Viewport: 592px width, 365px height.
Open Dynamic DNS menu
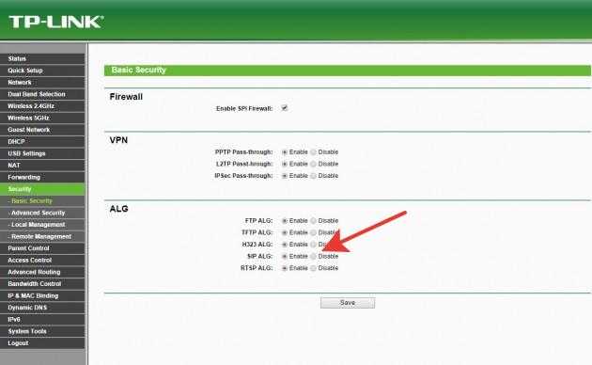point(42,308)
